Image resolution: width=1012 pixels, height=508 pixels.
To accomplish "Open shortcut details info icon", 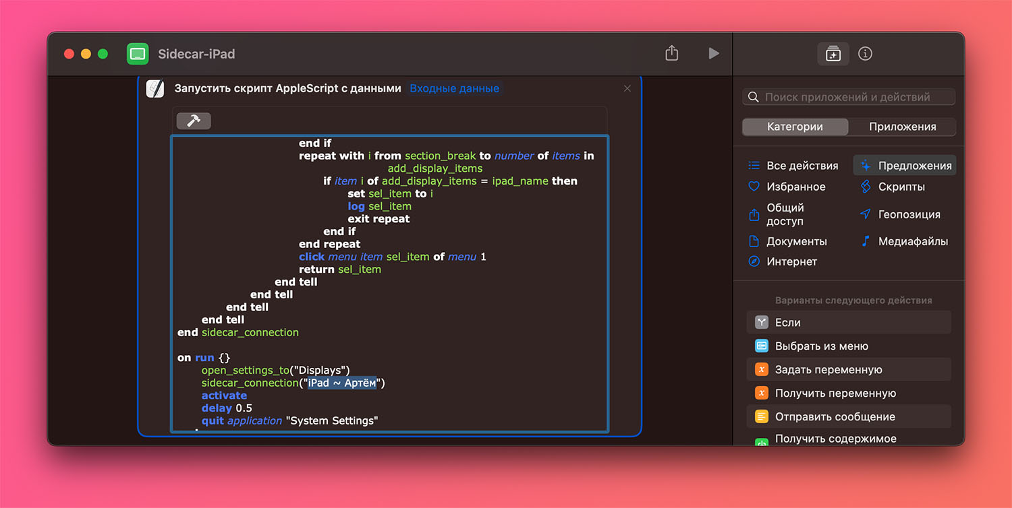I will click(x=865, y=54).
